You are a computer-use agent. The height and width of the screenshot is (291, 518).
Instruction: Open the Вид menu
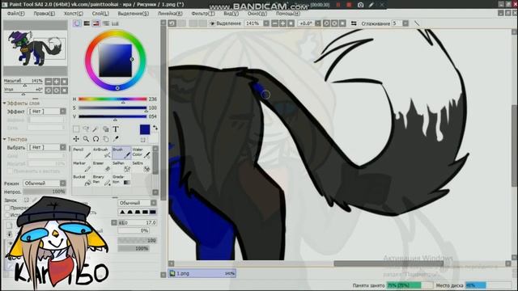point(231,14)
